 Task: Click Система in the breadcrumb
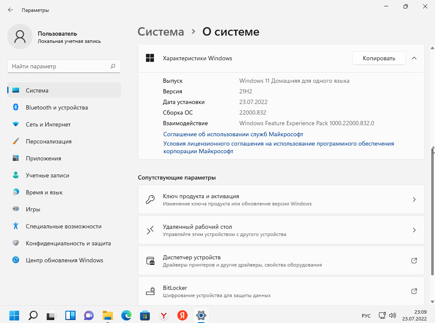[x=160, y=32]
